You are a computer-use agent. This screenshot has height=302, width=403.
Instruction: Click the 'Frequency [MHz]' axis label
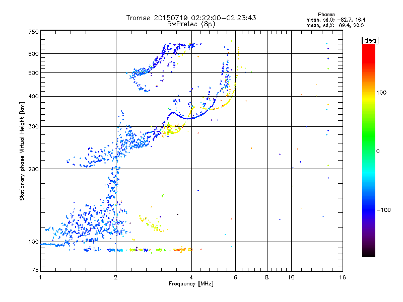point(191,284)
